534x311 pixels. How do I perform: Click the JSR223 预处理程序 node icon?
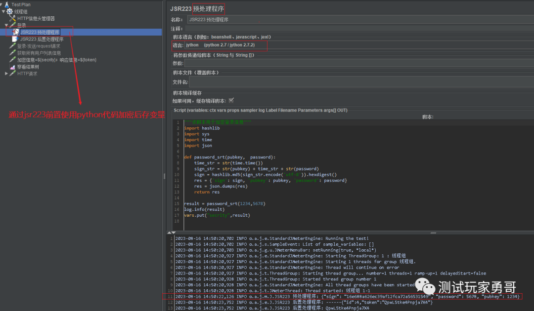coord(16,32)
